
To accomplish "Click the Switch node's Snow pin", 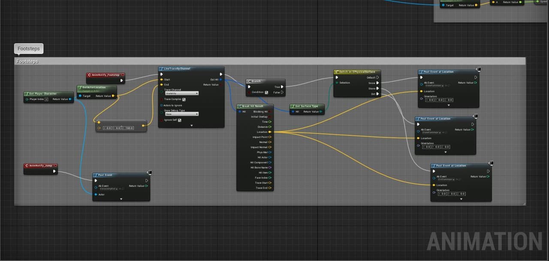I will coord(377,83).
